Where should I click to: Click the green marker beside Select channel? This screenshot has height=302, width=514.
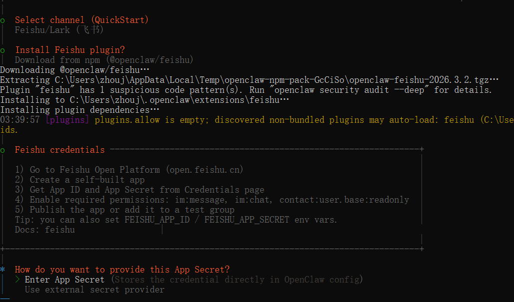pyautogui.click(x=3, y=20)
